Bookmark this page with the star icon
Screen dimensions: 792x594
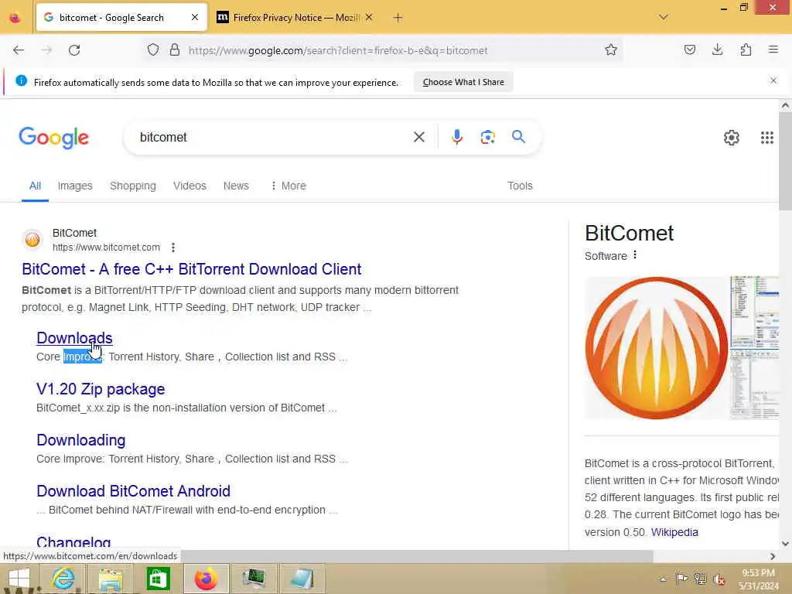pyautogui.click(x=611, y=49)
